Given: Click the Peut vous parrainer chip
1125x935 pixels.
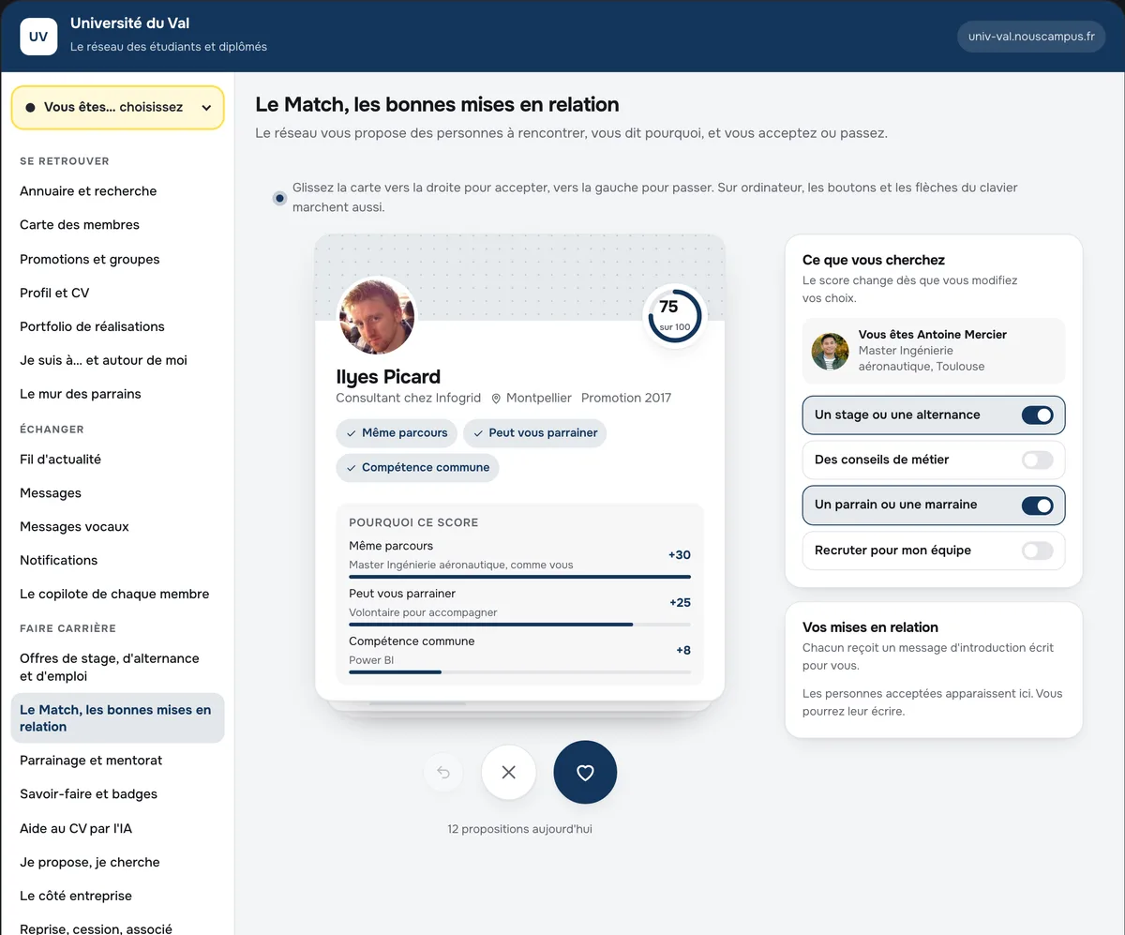Looking at the screenshot, I should point(534,433).
